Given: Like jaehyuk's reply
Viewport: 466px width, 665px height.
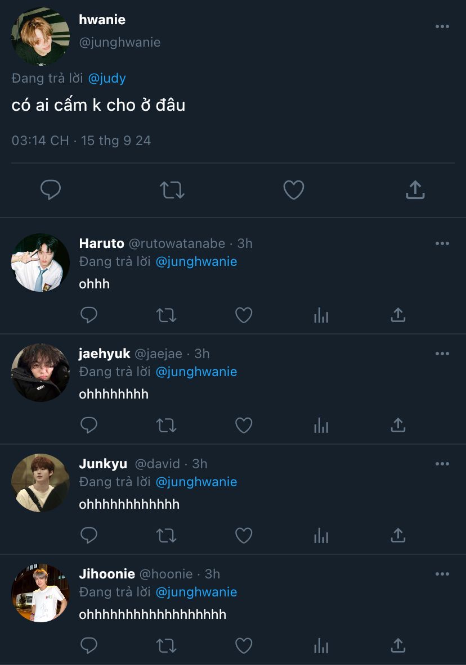Looking at the screenshot, I should click(x=244, y=426).
